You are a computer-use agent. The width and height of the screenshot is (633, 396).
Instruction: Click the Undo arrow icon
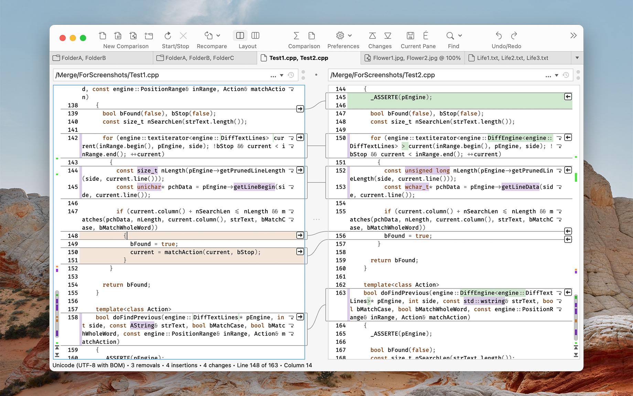(x=498, y=35)
